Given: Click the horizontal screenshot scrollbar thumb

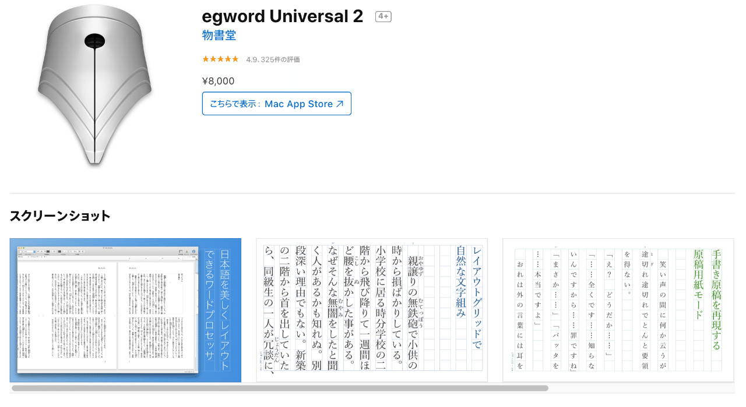Looking at the screenshot, I should (x=280, y=388).
